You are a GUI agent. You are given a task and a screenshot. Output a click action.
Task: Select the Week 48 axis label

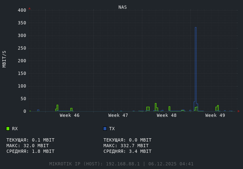[167, 116]
